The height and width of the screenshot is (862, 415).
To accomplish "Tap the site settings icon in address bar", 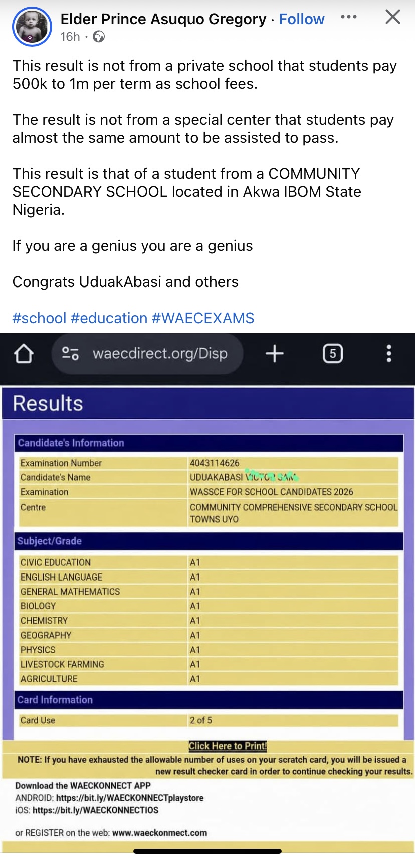I will [70, 354].
